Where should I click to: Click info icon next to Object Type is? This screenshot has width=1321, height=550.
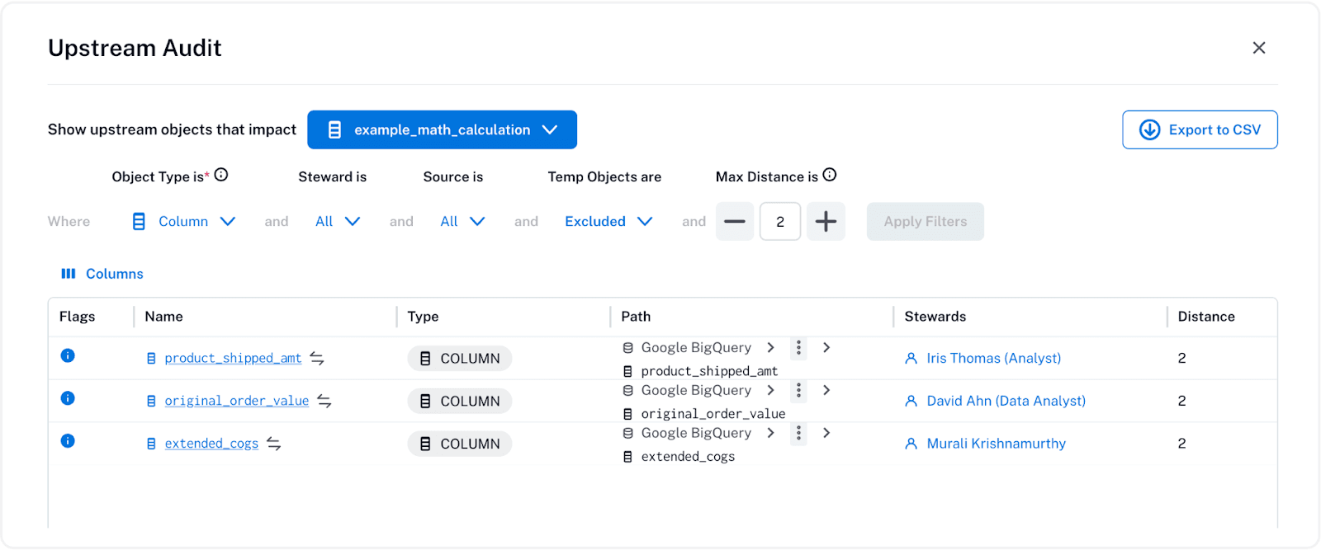[221, 175]
